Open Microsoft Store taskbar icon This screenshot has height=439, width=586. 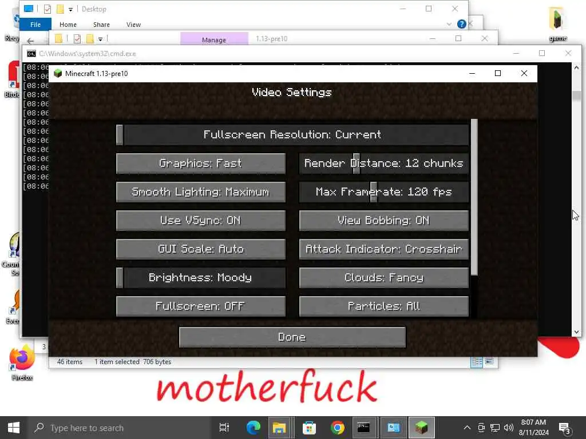(309, 428)
